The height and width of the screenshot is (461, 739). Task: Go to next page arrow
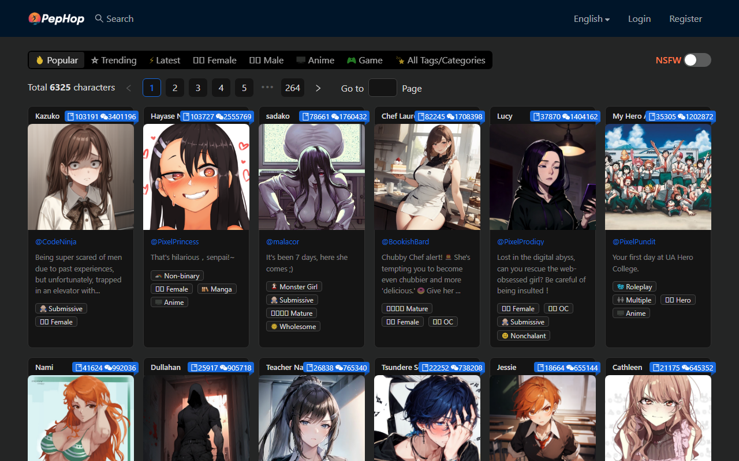318,88
